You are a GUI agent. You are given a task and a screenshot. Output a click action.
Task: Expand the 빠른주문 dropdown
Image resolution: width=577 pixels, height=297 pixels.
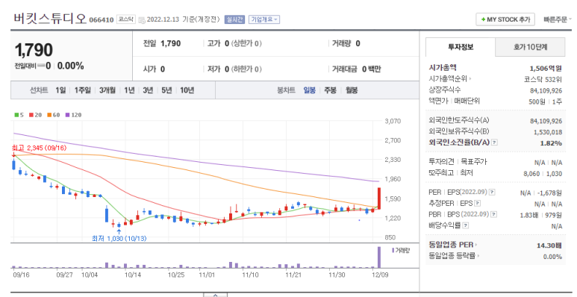(x=558, y=19)
